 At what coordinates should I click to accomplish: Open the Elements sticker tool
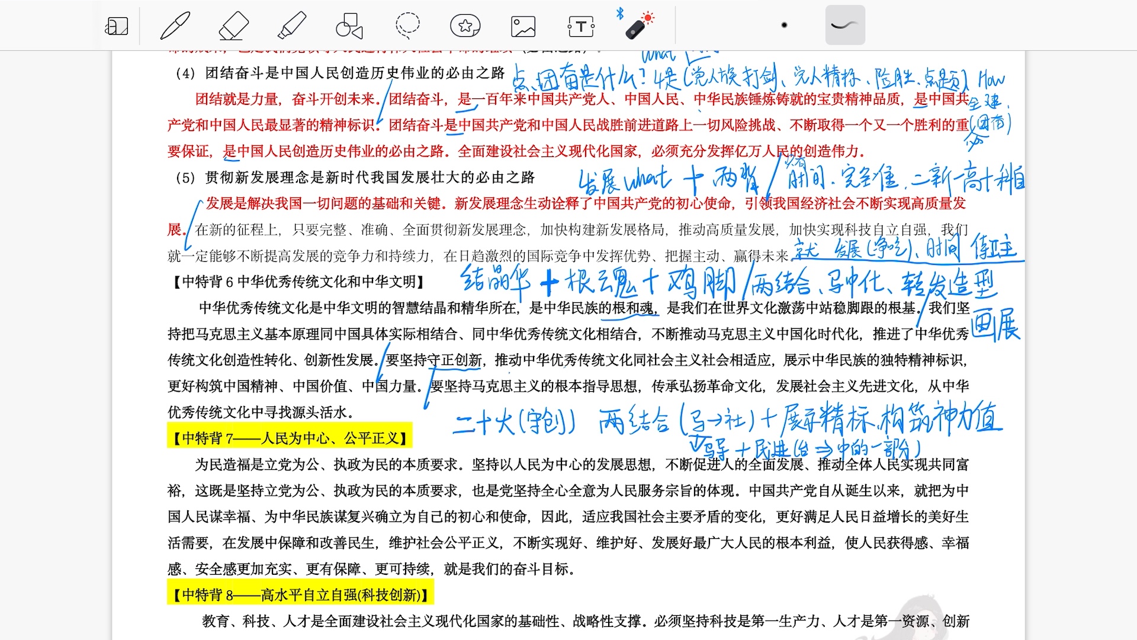[x=465, y=26]
